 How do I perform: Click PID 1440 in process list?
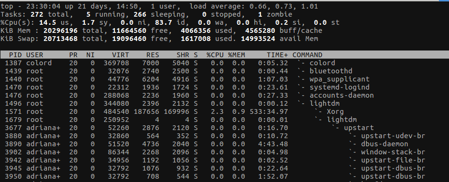tap(13, 79)
